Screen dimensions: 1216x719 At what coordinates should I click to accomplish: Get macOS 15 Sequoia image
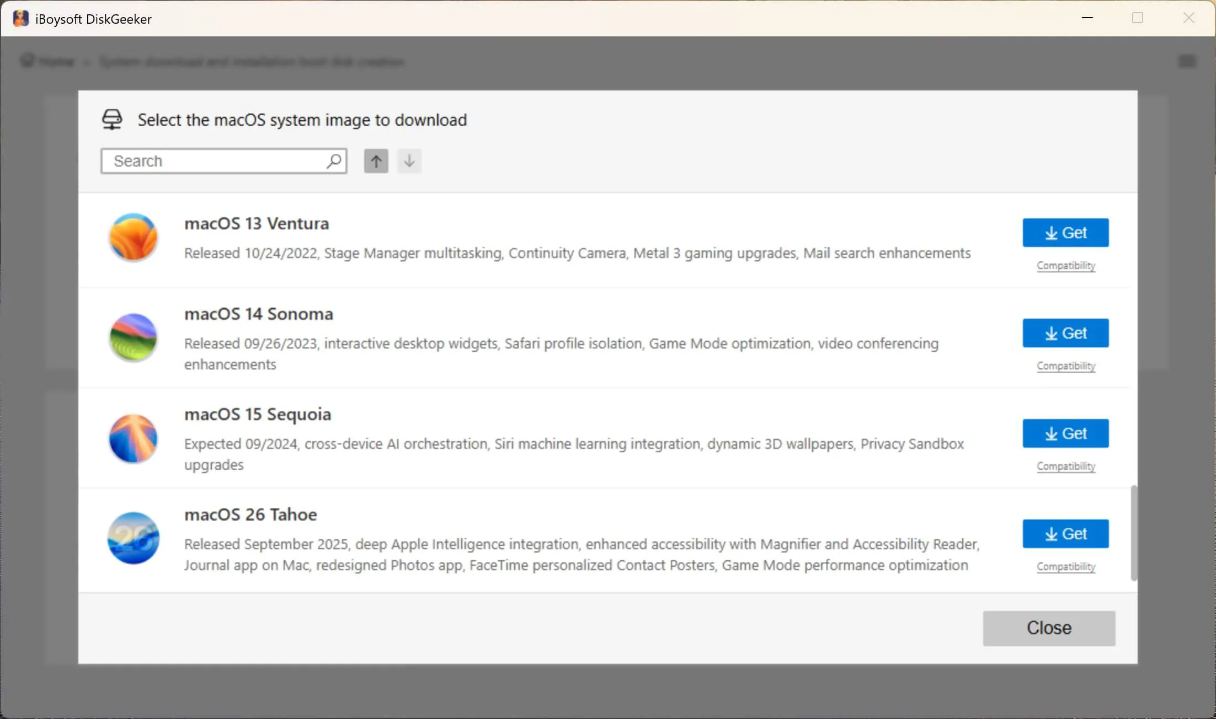(1065, 433)
